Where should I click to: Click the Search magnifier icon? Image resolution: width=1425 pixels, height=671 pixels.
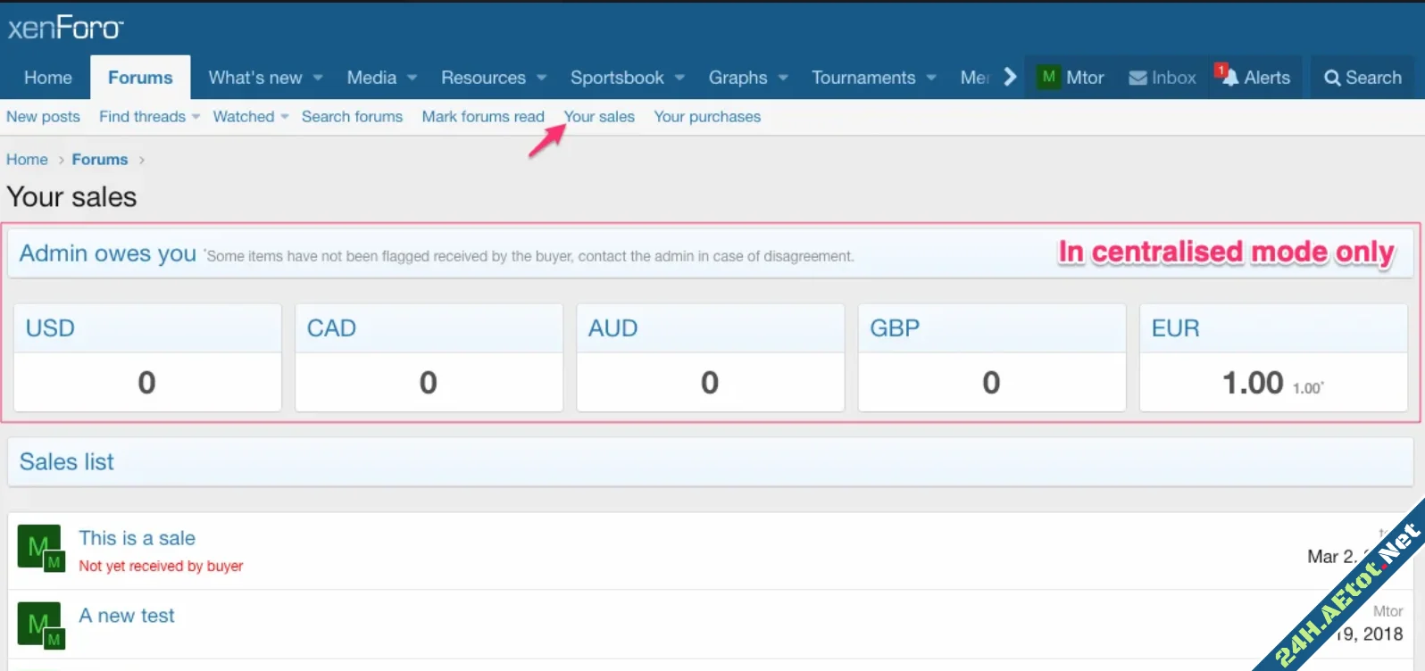[x=1332, y=79]
